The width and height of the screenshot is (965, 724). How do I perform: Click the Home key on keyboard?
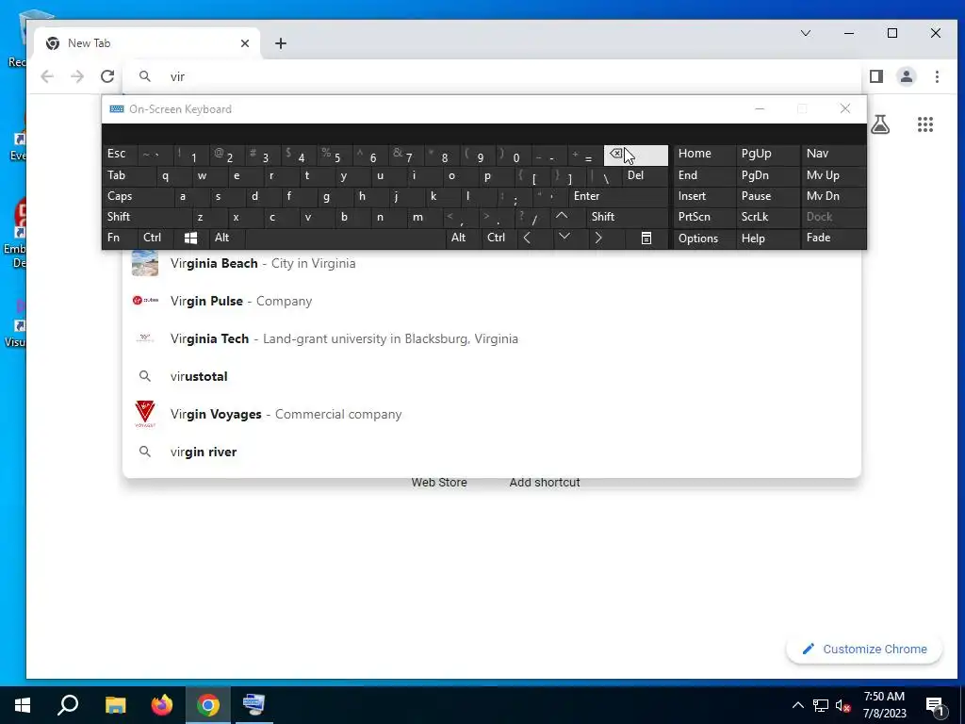(705, 156)
